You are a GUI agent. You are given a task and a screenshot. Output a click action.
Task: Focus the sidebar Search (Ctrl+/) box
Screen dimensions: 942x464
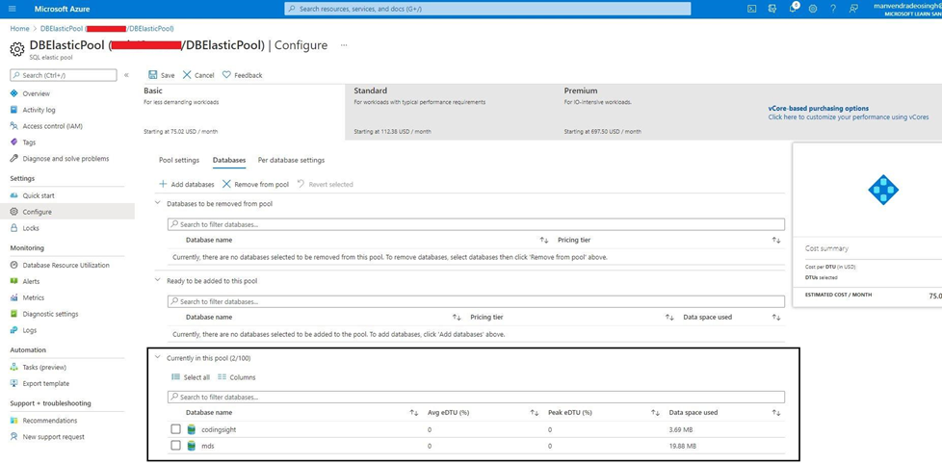(x=64, y=75)
